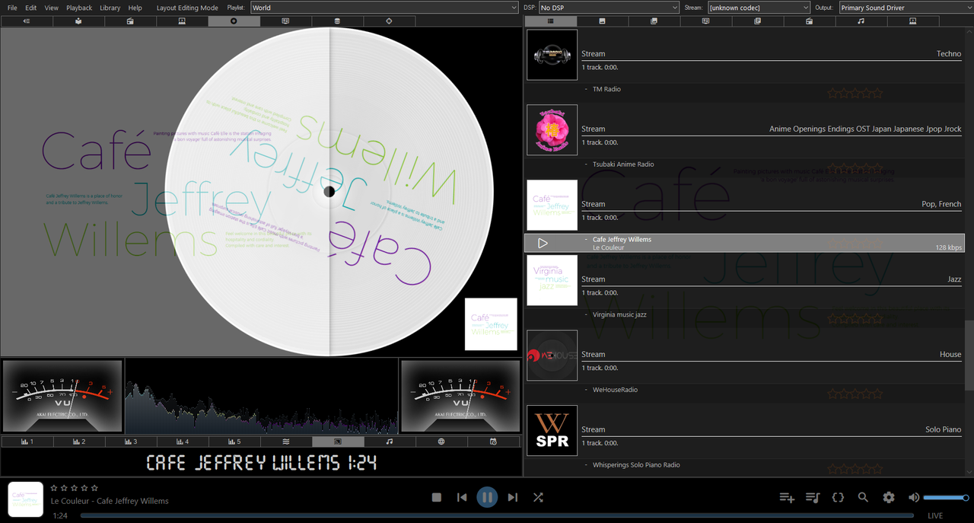Select the music note tab below VU meters
Viewport: 974px width, 523px height.
tap(390, 442)
